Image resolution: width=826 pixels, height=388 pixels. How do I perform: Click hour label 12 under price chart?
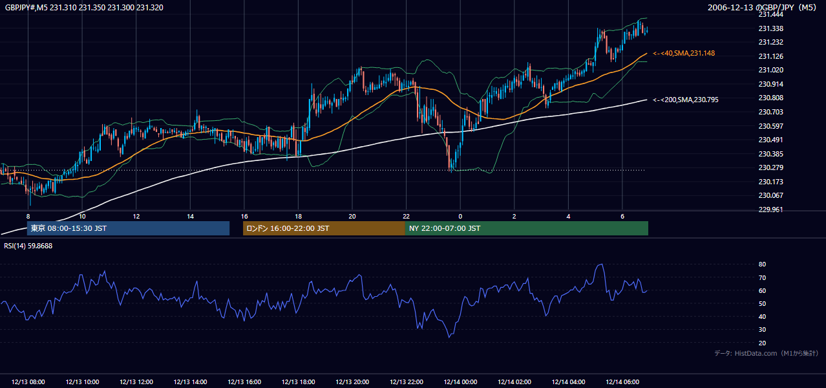coord(136,216)
